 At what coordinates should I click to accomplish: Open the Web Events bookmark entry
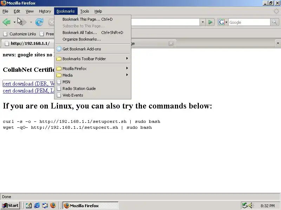93,95
